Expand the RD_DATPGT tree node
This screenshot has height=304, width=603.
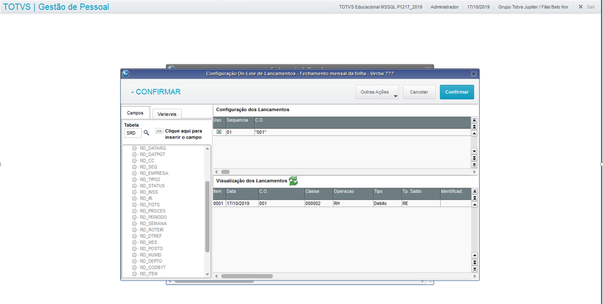[x=135, y=154]
